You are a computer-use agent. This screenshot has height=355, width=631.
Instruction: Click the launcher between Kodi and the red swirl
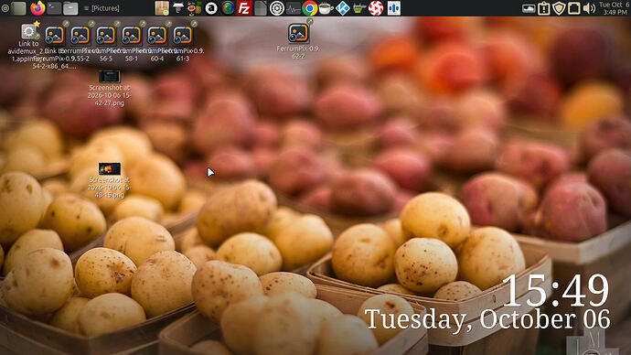click(x=359, y=8)
